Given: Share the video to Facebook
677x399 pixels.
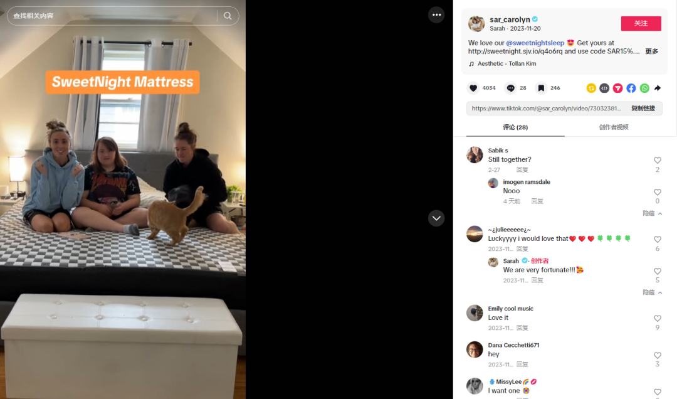Looking at the screenshot, I should 631,88.
